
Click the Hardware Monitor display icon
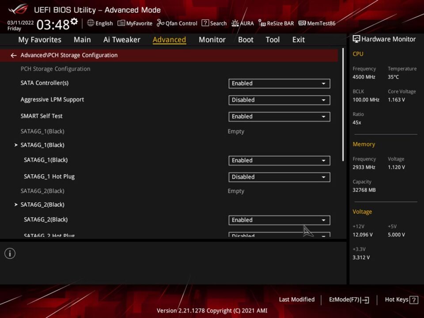pos(356,39)
